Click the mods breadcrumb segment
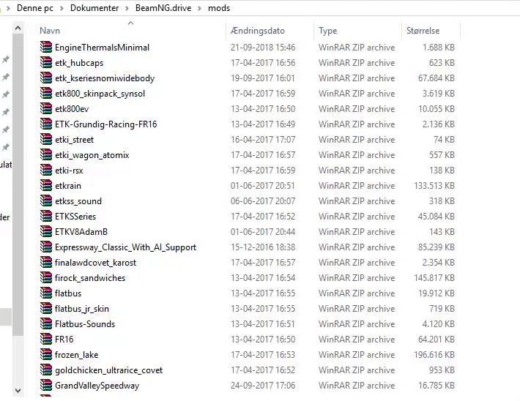 tap(219, 8)
